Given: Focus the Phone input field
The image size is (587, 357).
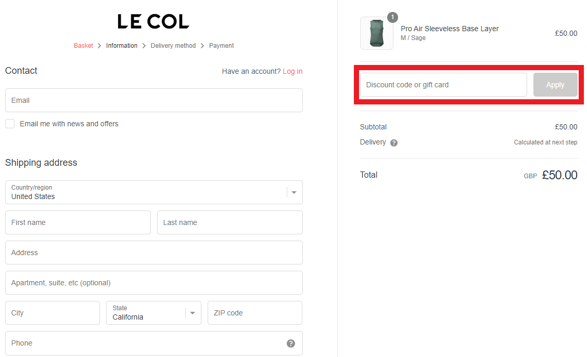Looking at the screenshot, I should (x=154, y=343).
